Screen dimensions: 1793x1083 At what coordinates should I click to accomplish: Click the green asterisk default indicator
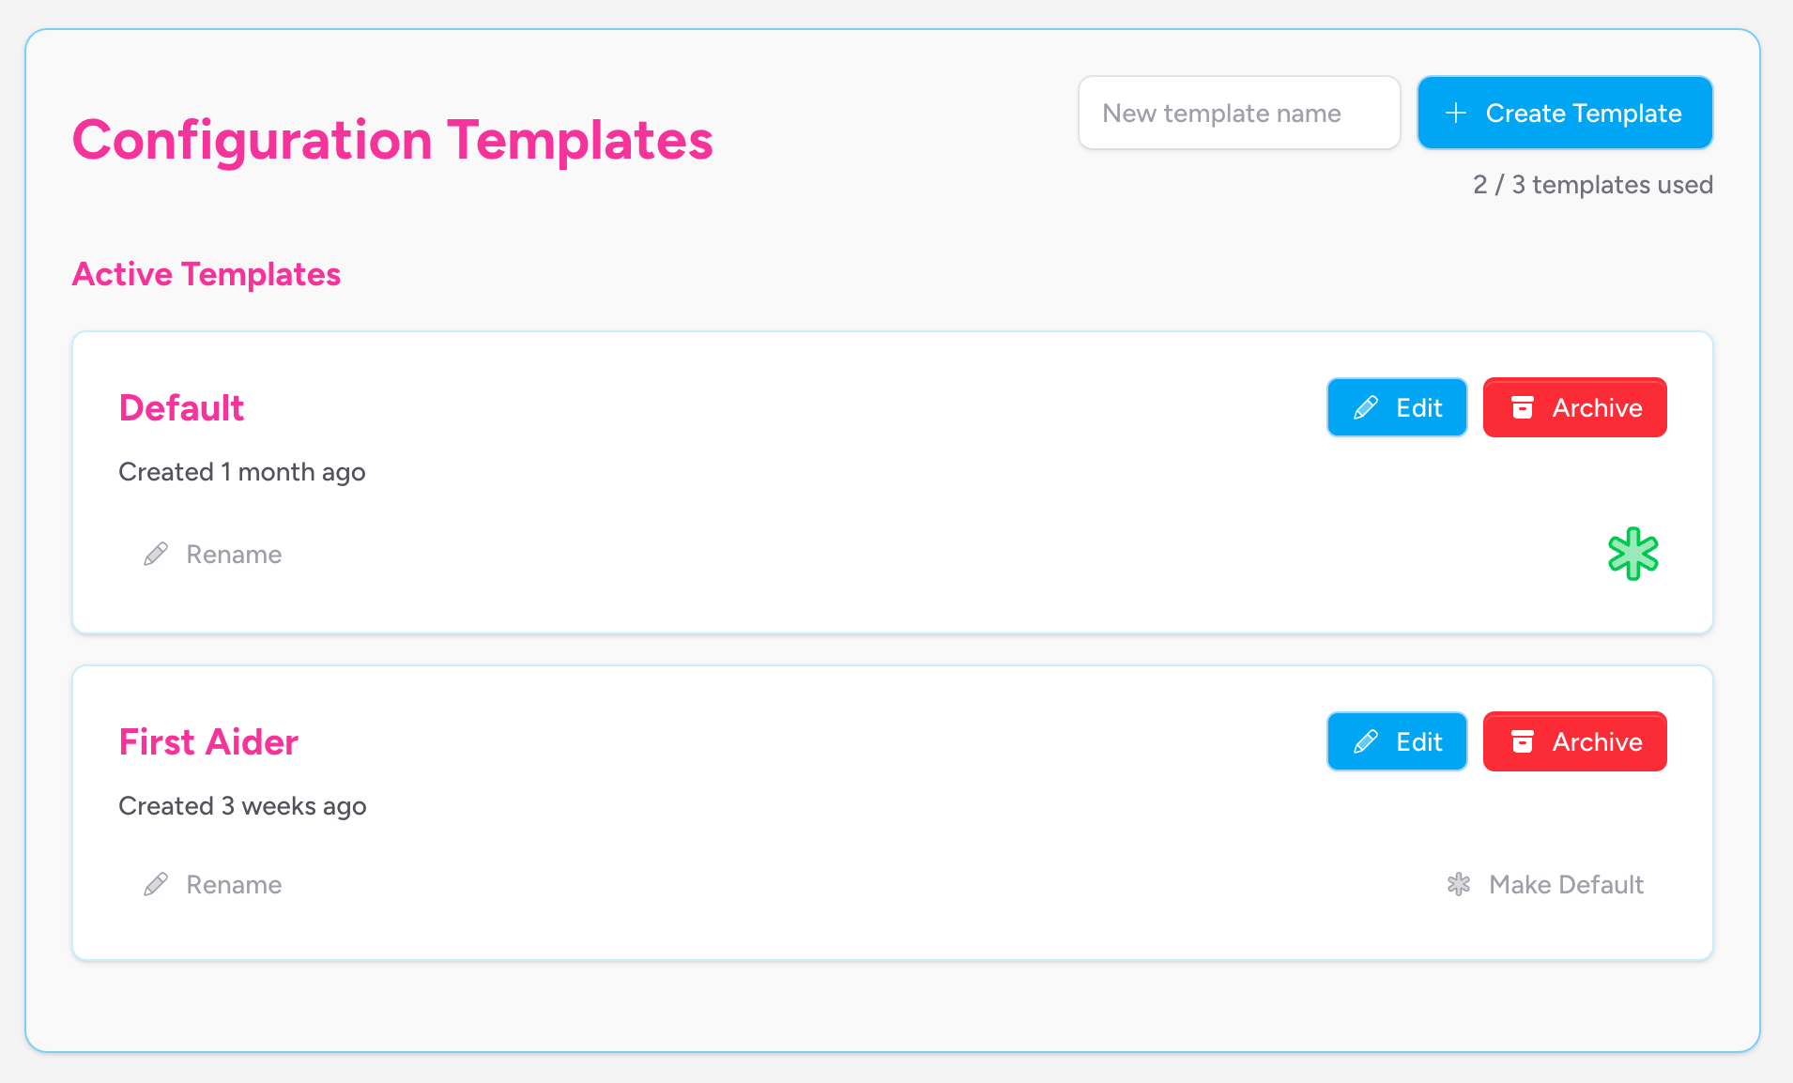1633,554
